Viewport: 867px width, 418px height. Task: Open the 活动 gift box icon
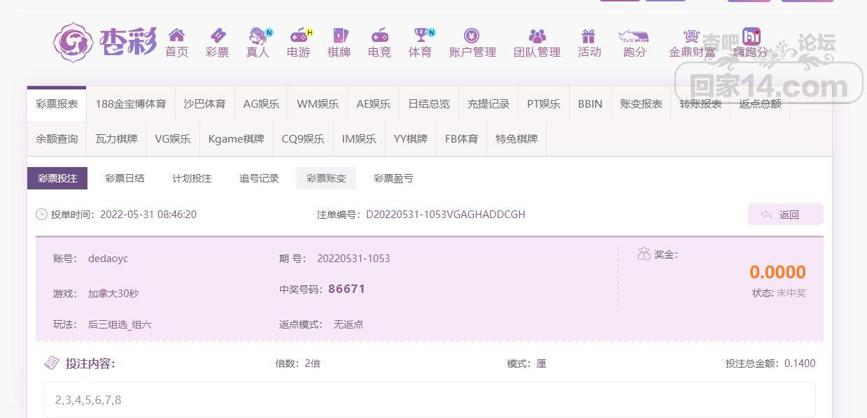tap(588, 36)
